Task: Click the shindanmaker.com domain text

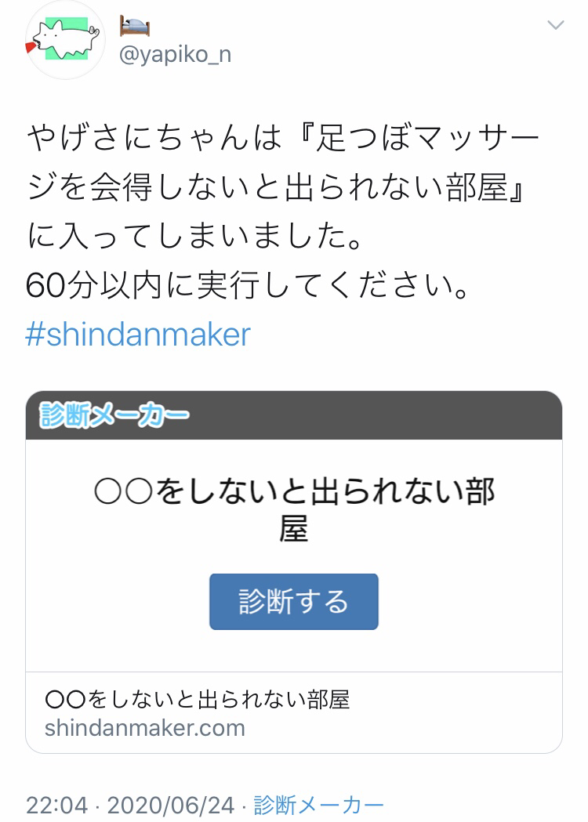Action: tap(145, 728)
